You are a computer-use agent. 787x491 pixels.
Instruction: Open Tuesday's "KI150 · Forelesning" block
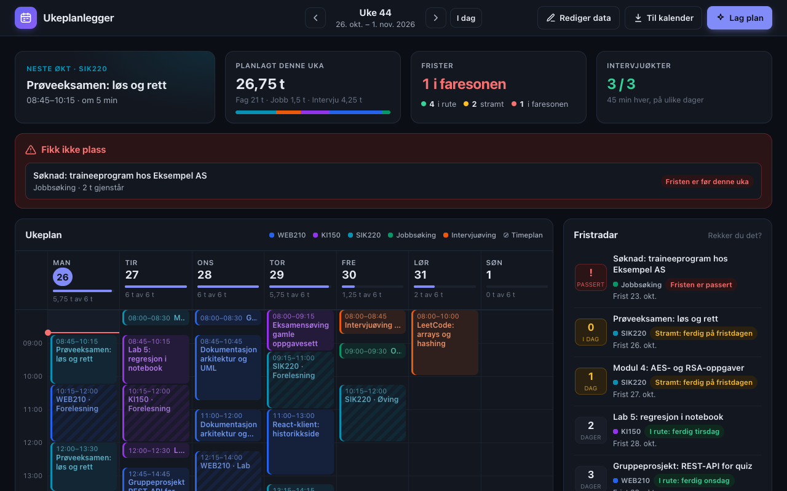(156, 413)
